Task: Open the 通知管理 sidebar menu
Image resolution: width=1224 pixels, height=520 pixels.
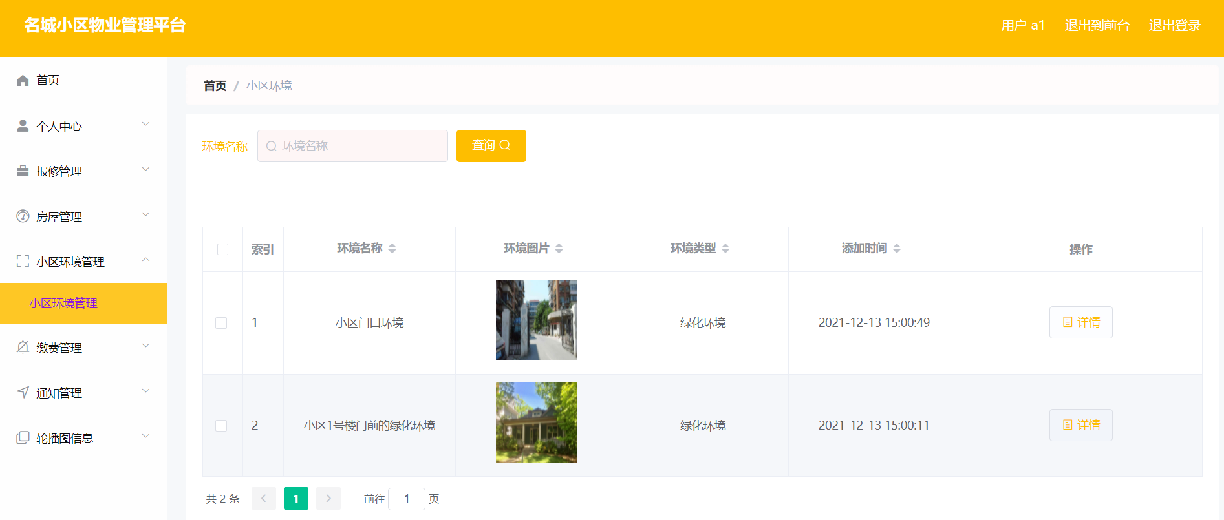Action: 83,393
